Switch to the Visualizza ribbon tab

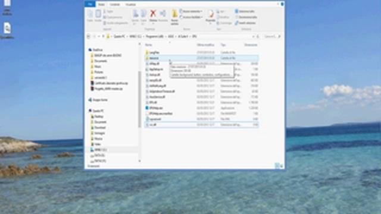(x=131, y=4)
